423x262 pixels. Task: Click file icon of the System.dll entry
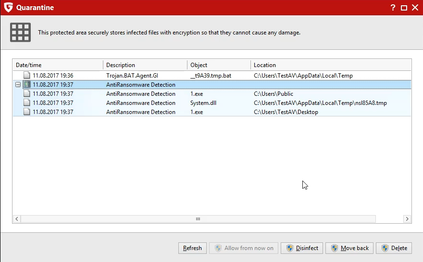(x=27, y=103)
